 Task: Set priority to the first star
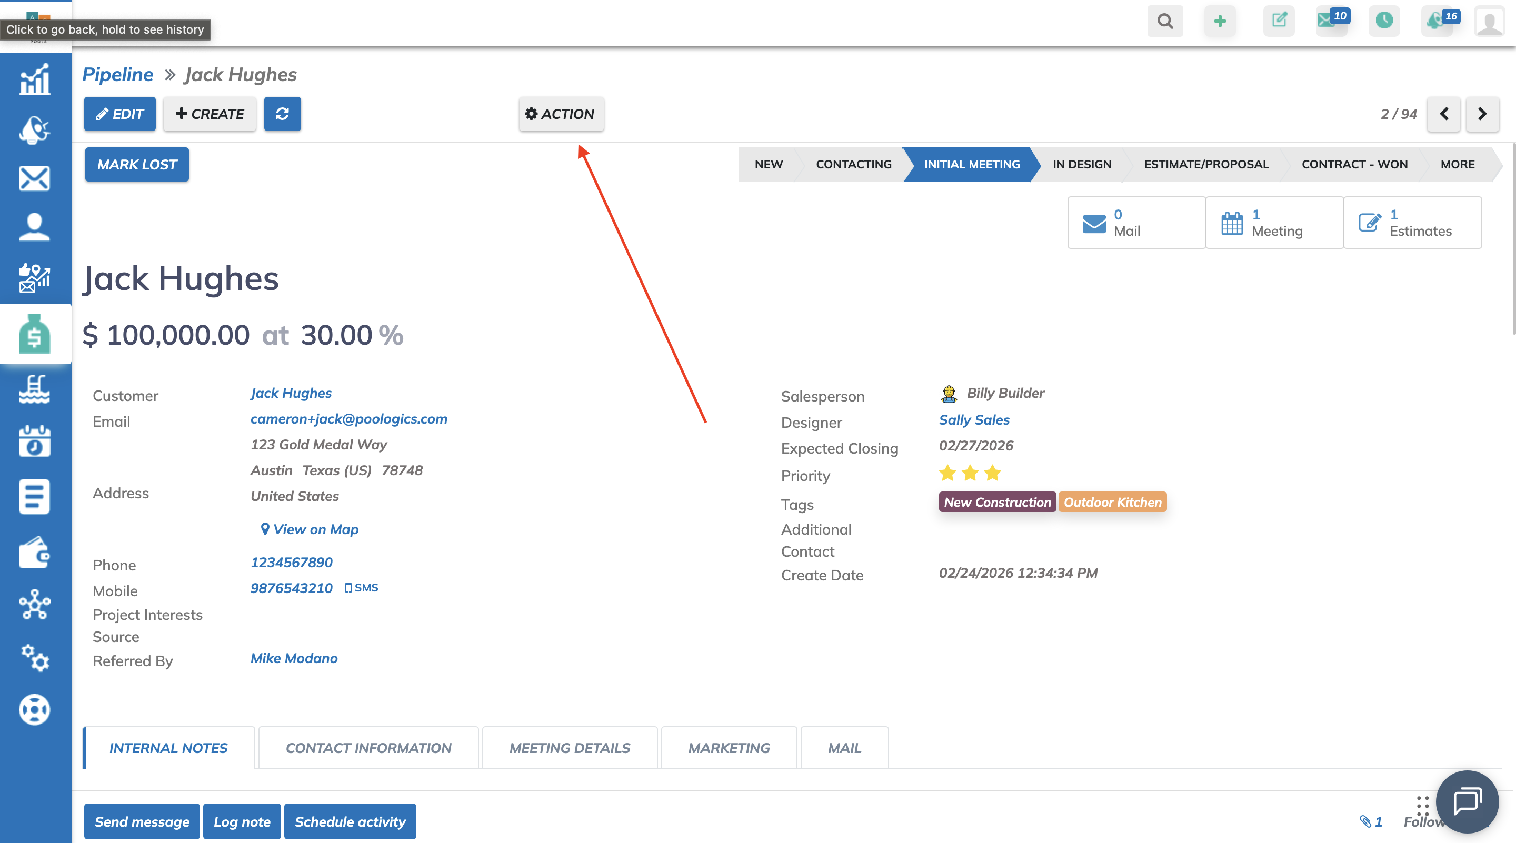pyautogui.click(x=947, y=473)
